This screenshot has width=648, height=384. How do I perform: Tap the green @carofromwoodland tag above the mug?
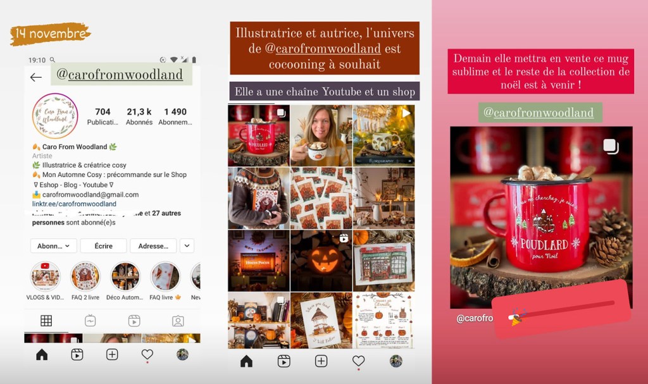pyautogui.click(x=540, y=113)
